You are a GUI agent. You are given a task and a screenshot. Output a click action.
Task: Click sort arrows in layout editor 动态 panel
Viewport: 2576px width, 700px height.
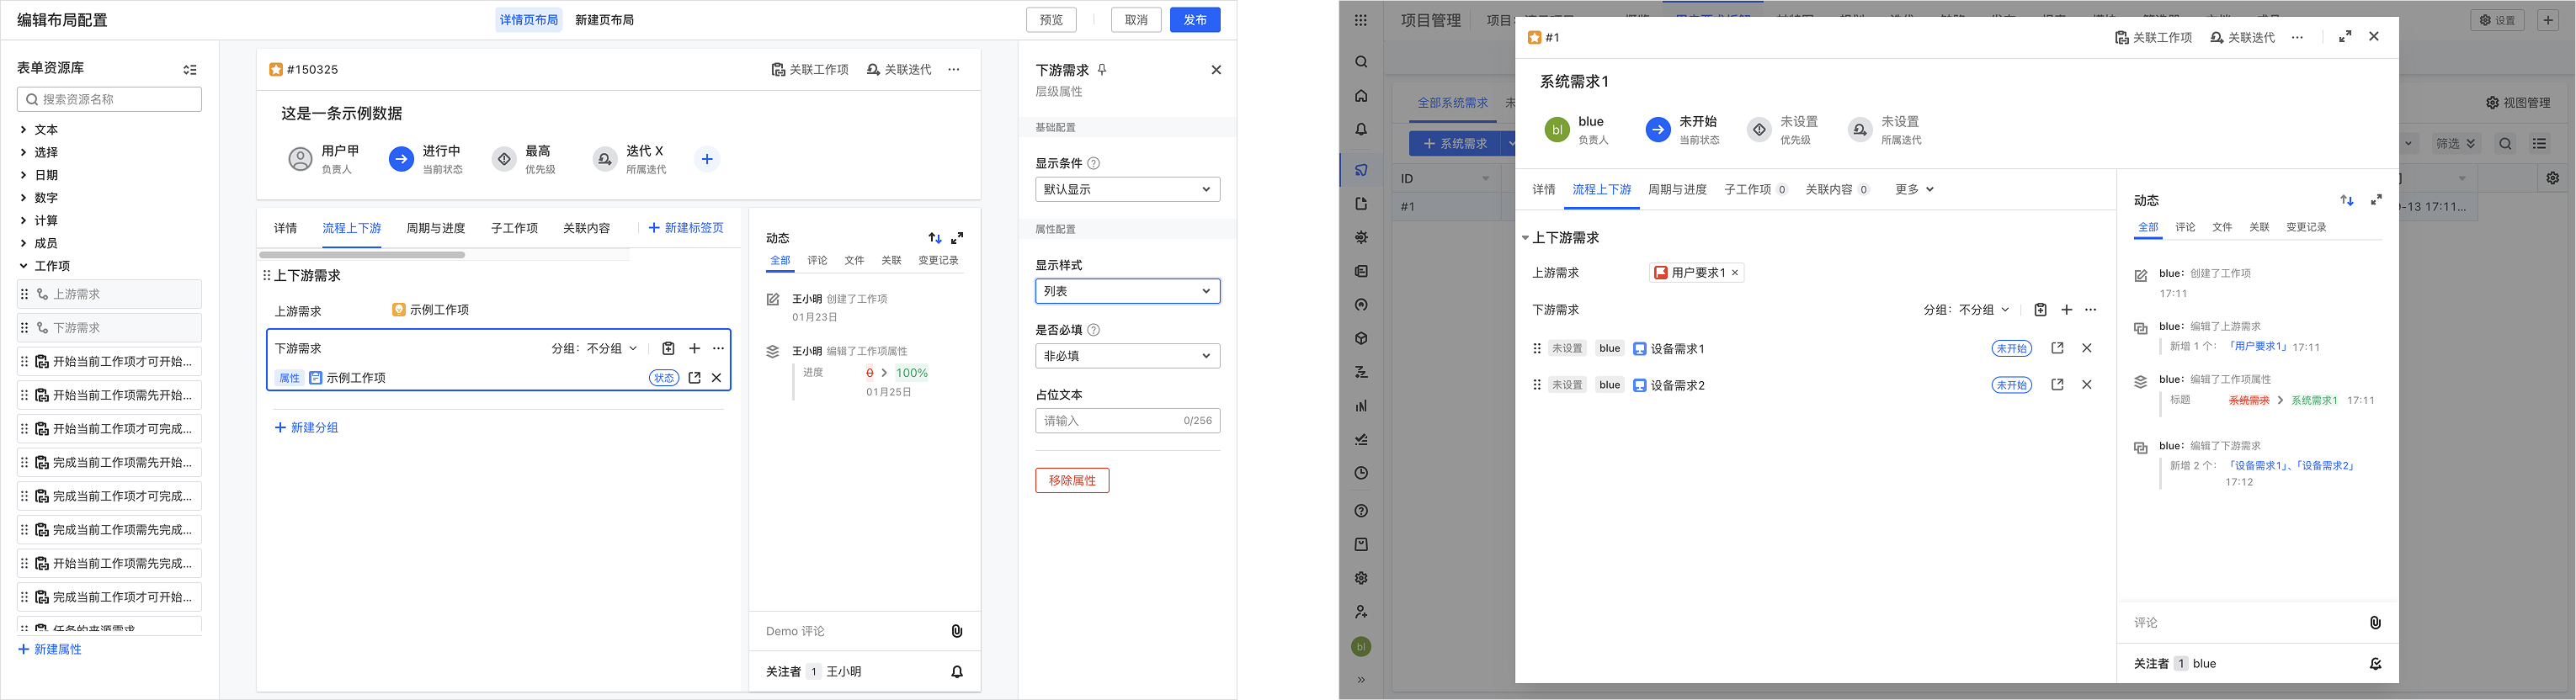click(x=935, y=238)
